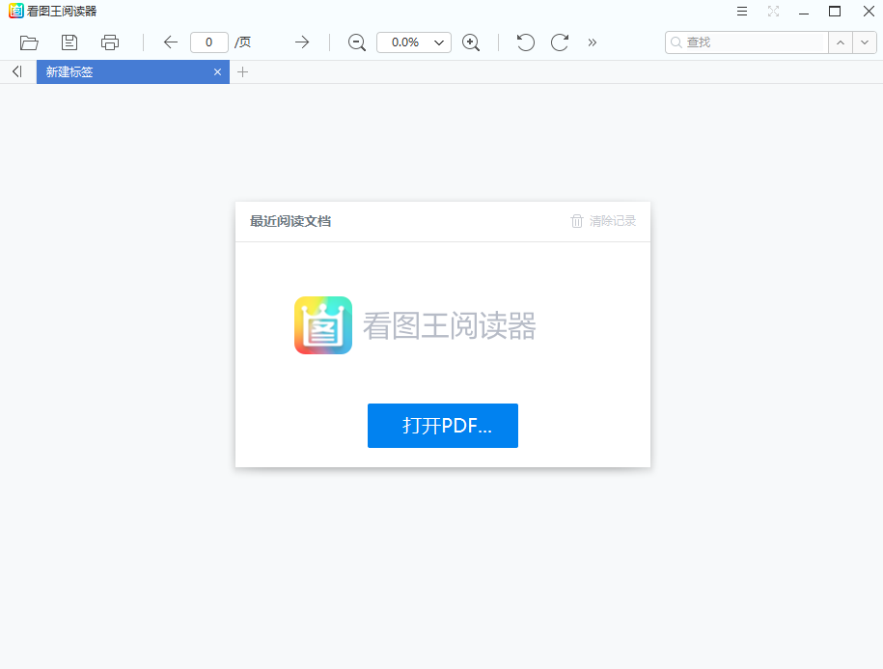Viewport: 883px width, 669px height.
Task: Find previous match with up arrow
Action: pyautogui.click(x=841, y=42)
